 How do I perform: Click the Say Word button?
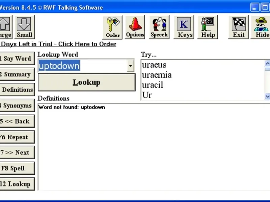coord(17,59)
